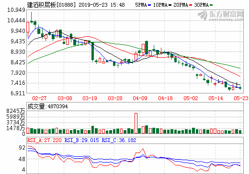Click the 8245万 volume axis label

coord(16,111)
